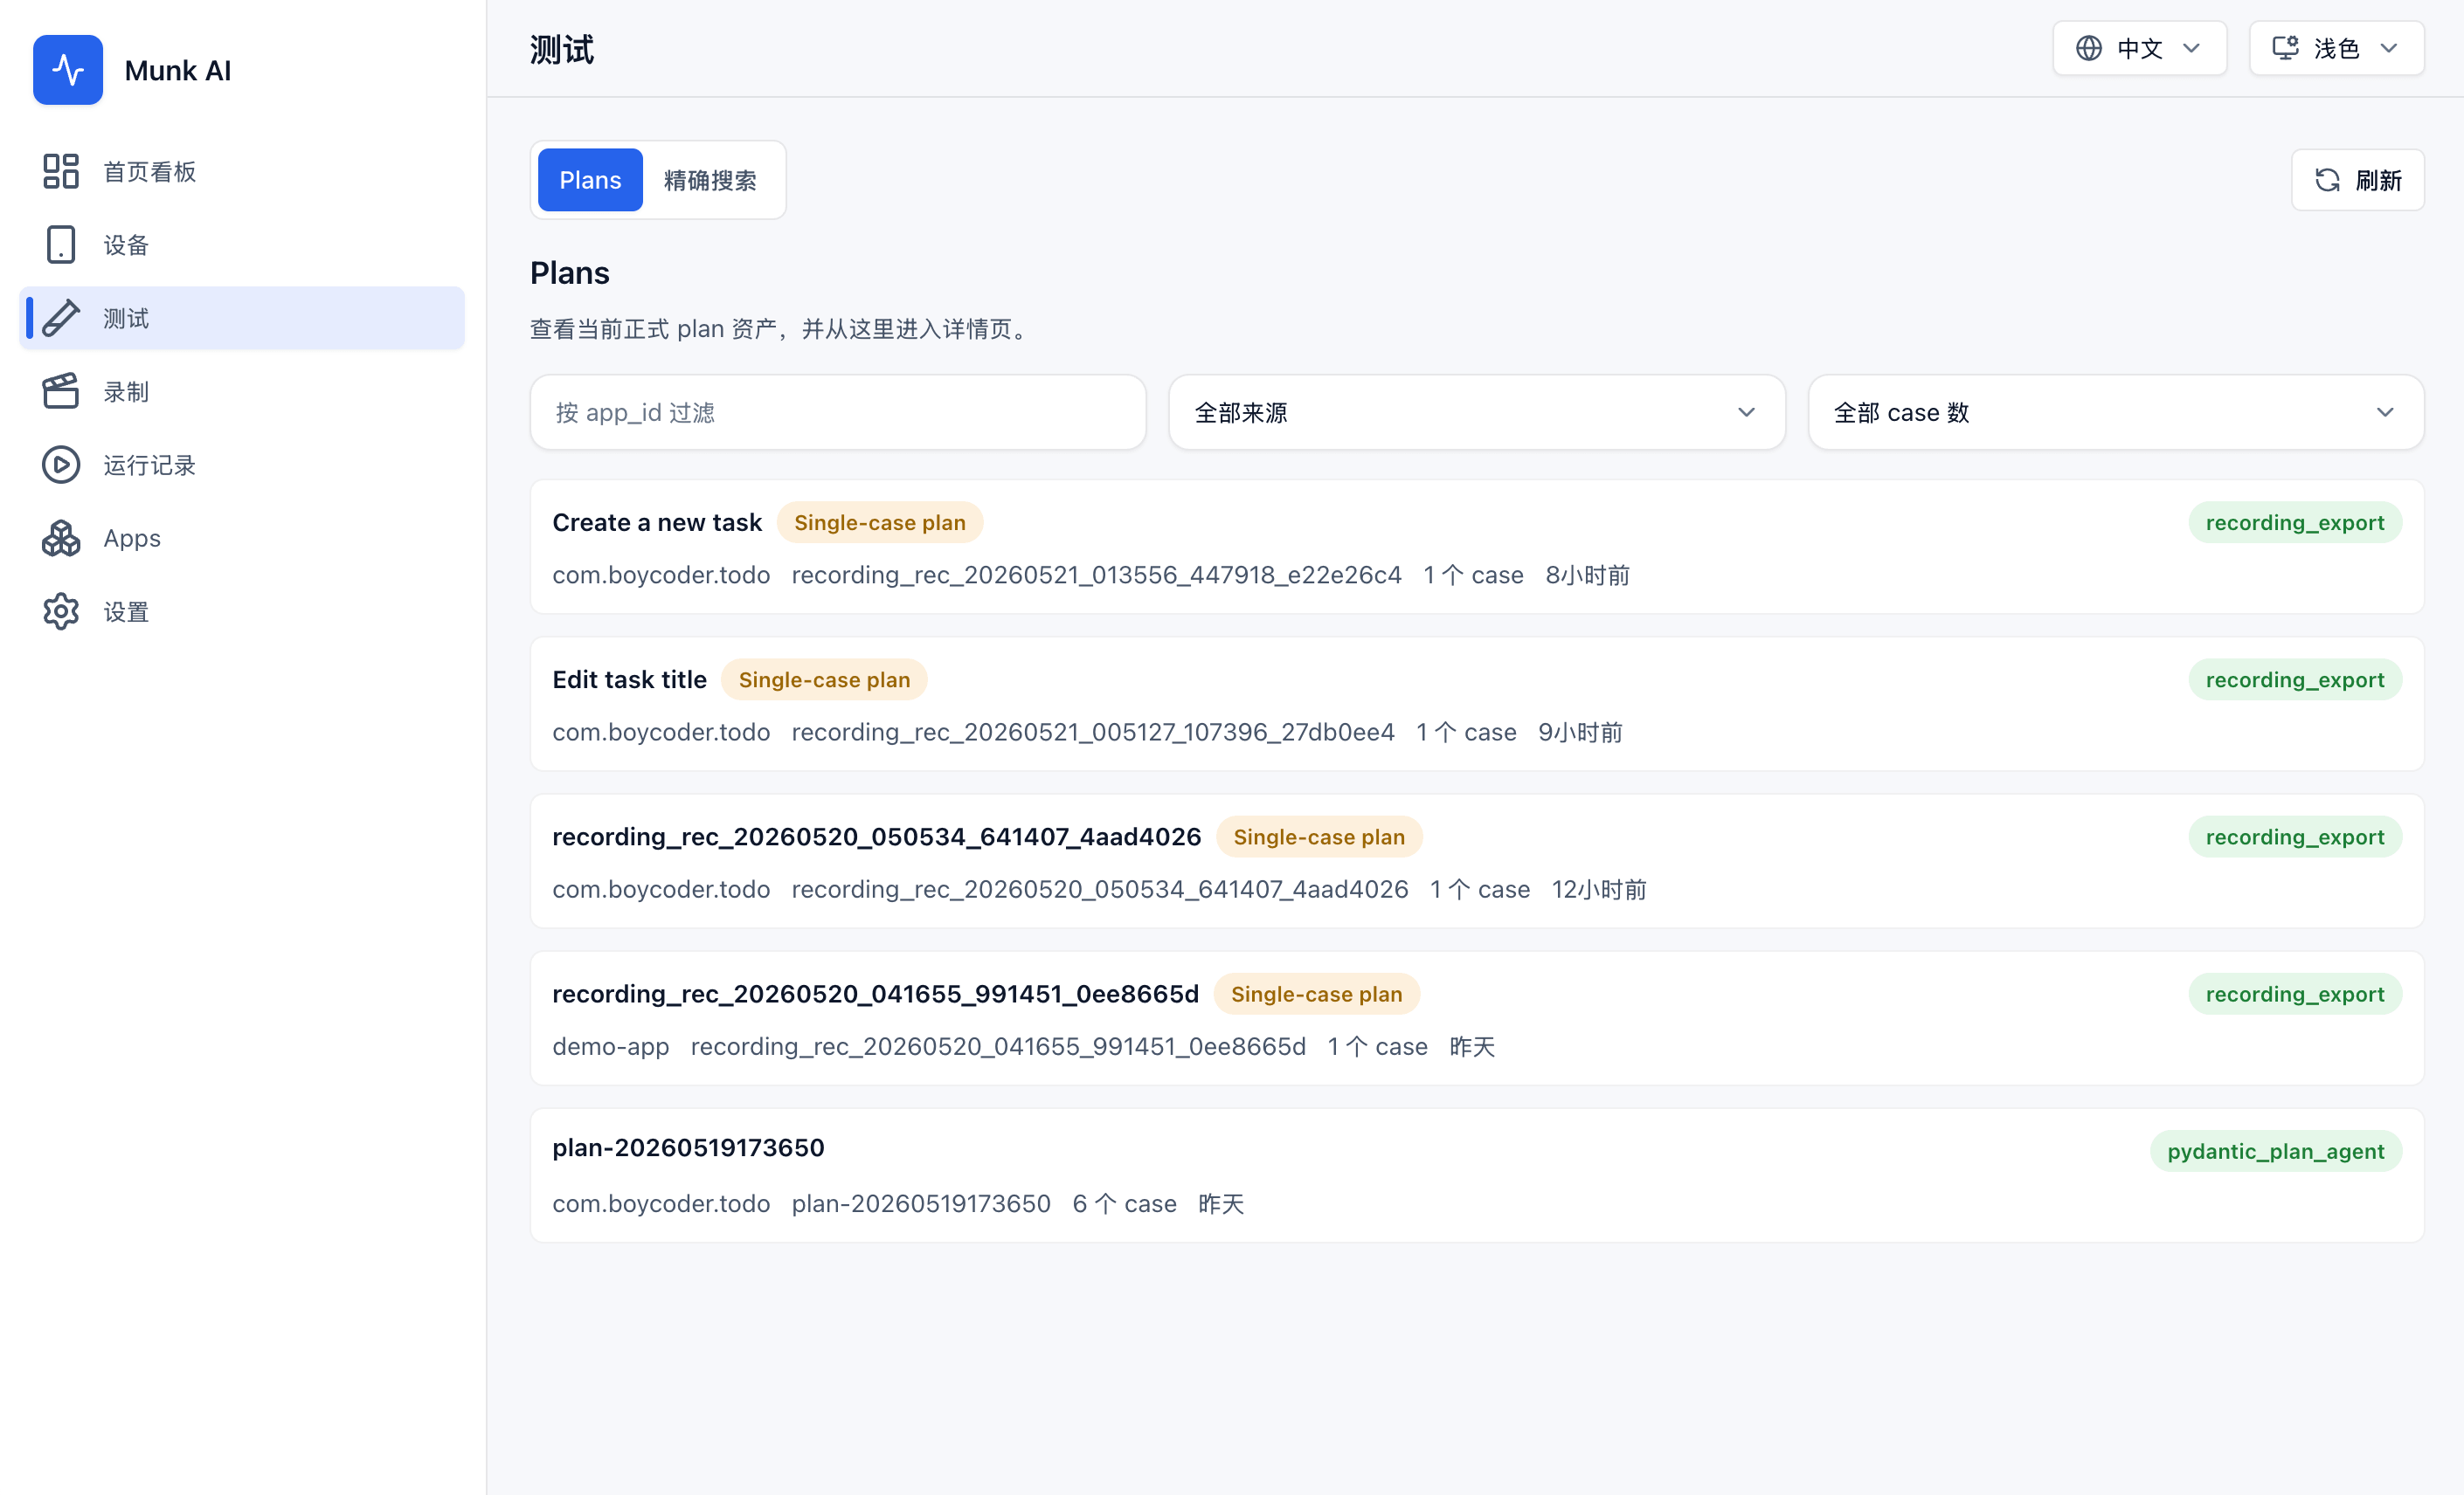Switch to the 精确搜索 tab

coord(710,180)
